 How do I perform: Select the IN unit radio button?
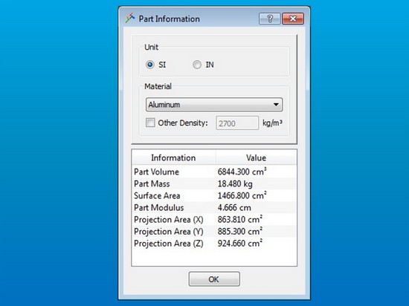(x=197, y=65)
